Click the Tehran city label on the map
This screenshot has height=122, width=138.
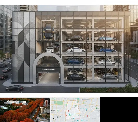pos(53,110)
